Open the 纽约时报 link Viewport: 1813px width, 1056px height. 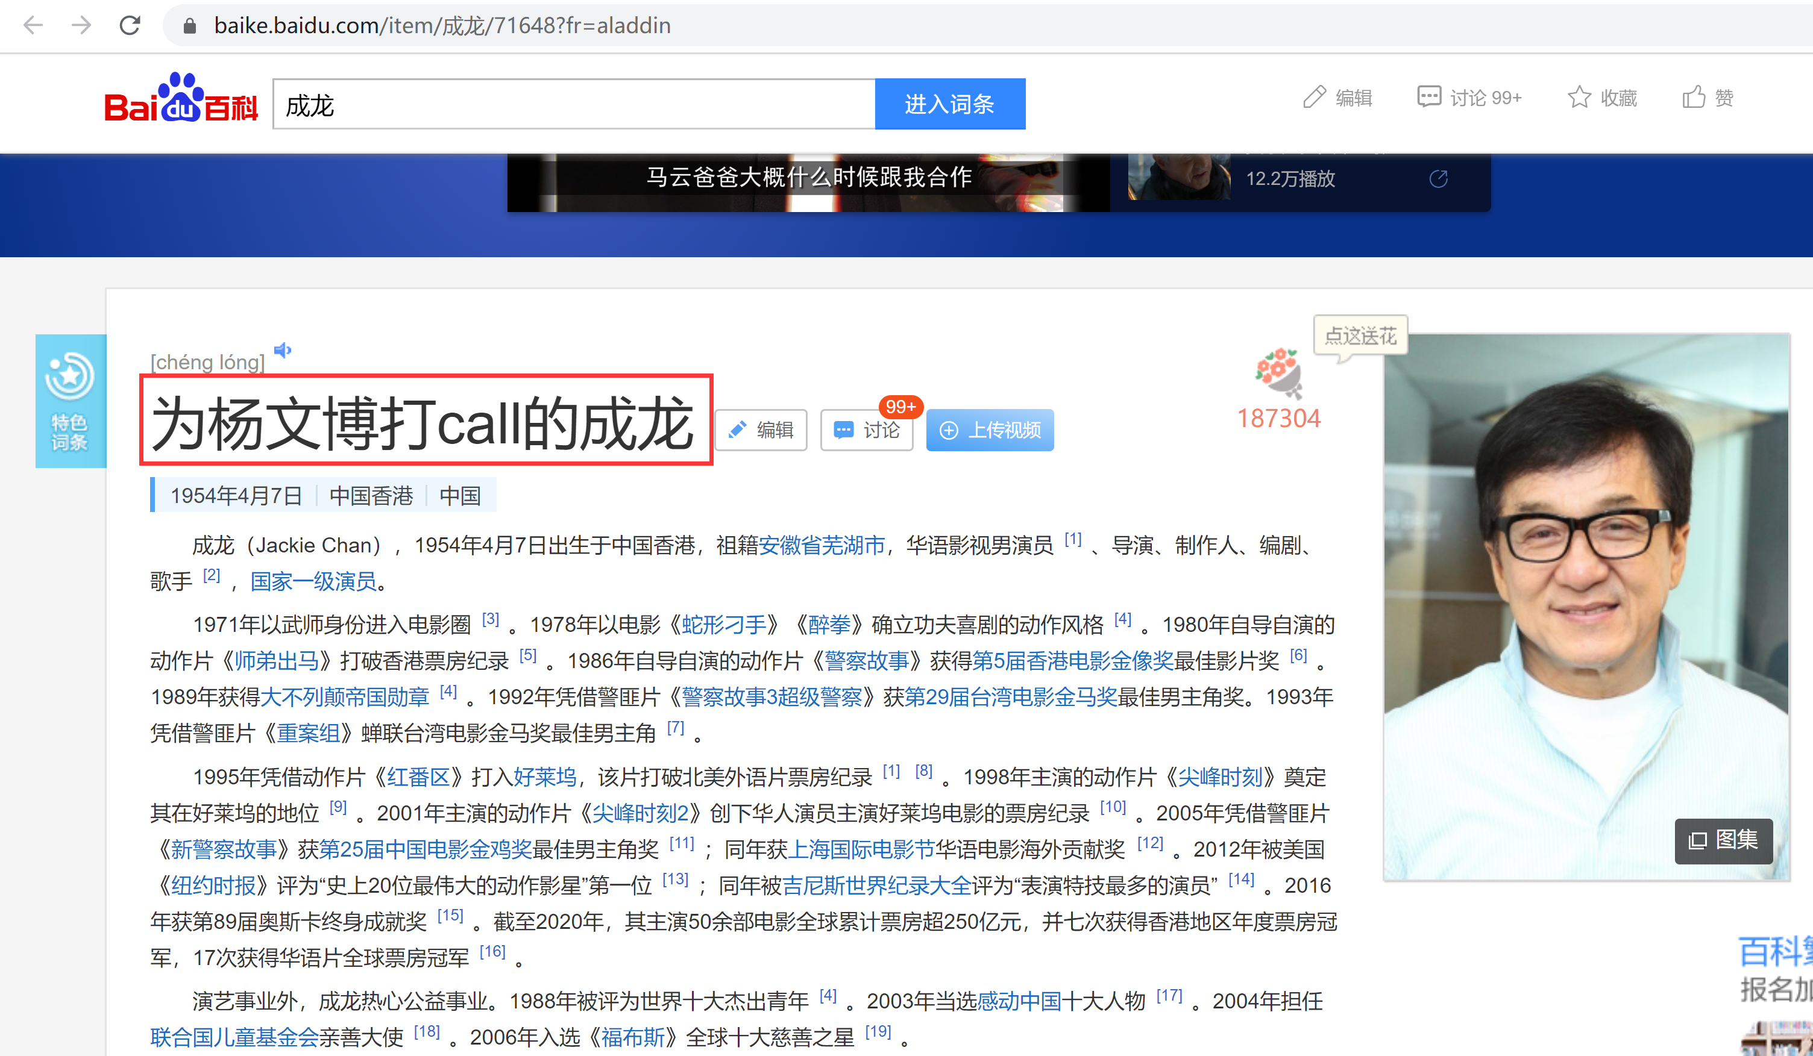click(214, 886)
